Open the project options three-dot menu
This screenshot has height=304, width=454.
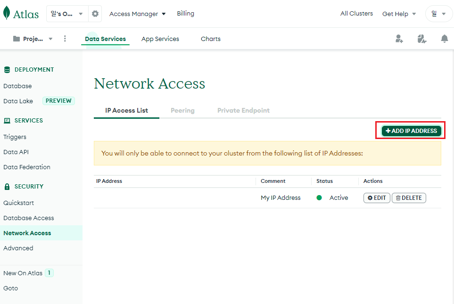point(65,39)
